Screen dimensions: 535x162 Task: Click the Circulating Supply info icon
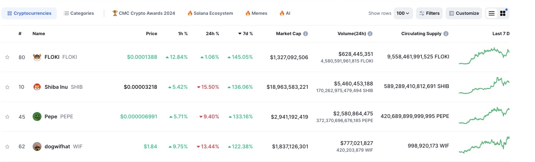[x=446, y=34]
